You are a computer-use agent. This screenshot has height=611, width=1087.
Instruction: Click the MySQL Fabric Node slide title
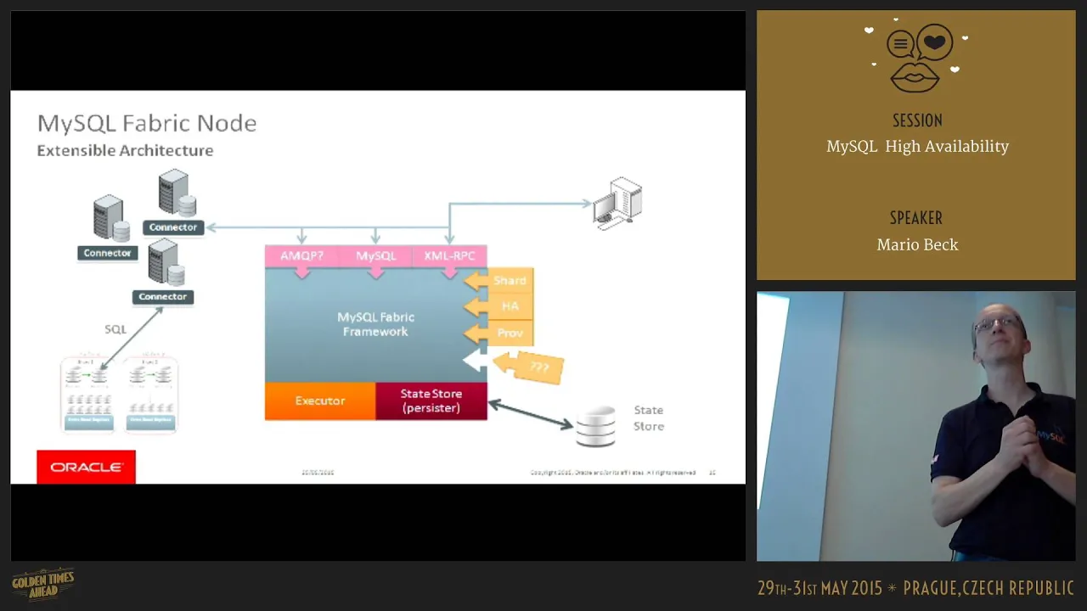147,123
